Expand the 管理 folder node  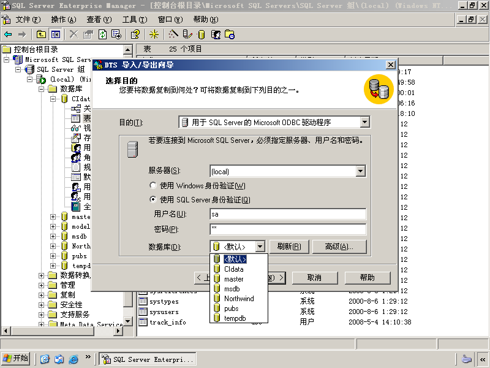coord(41,285)
